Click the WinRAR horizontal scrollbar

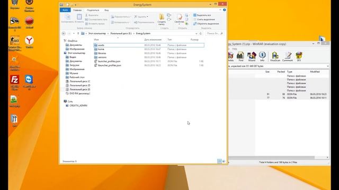[x=271, y=158]
